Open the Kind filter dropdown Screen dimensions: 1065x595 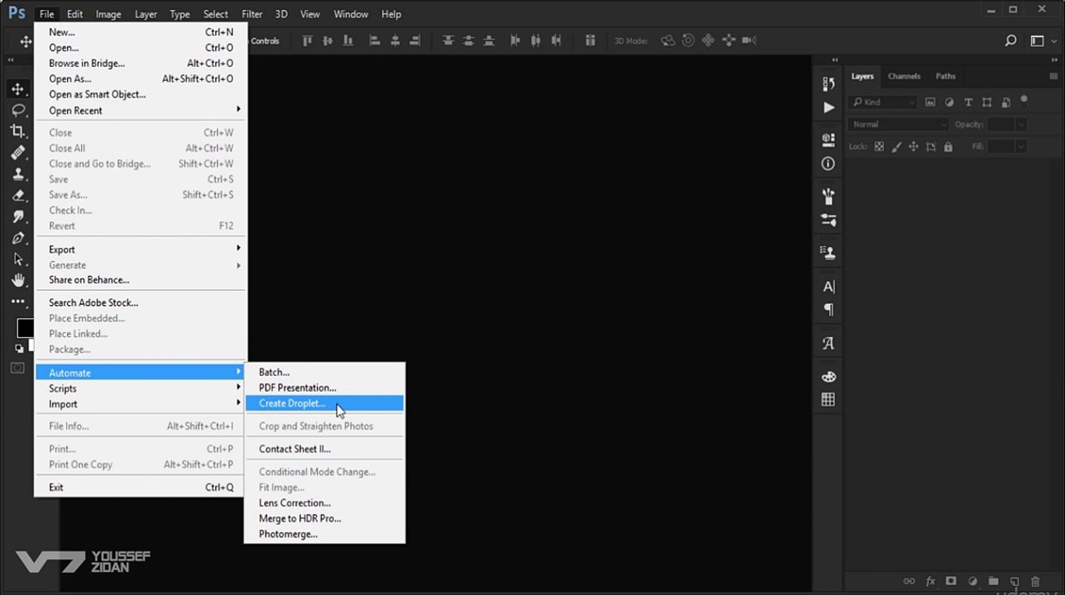pos(882,102)
